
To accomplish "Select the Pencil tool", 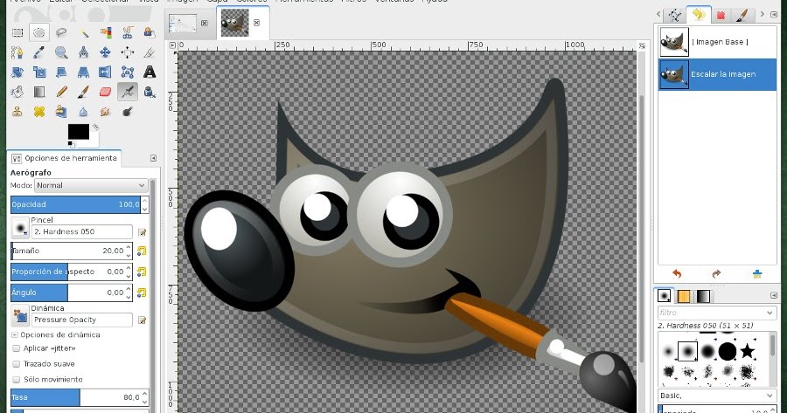I will 61,92.
